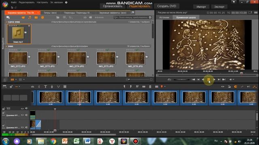Image resolution: width=259 pixels, height=145 pixels.
Task: Select the IMG_0772.JPG thumbnail
Action: pyautogui.click(x=18, y=58)
